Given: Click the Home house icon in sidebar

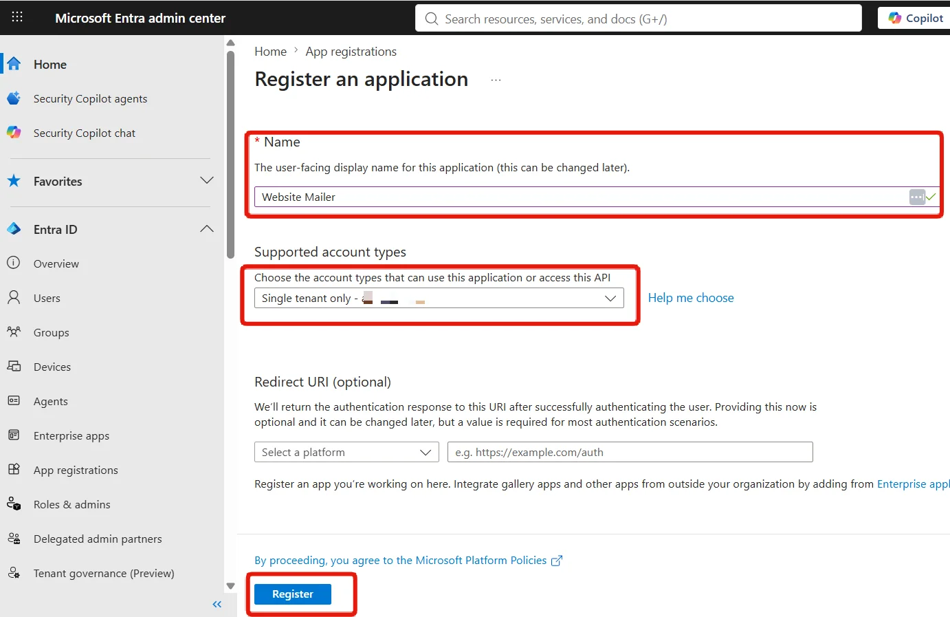Looking at the screenshot, I should point(14,64).
